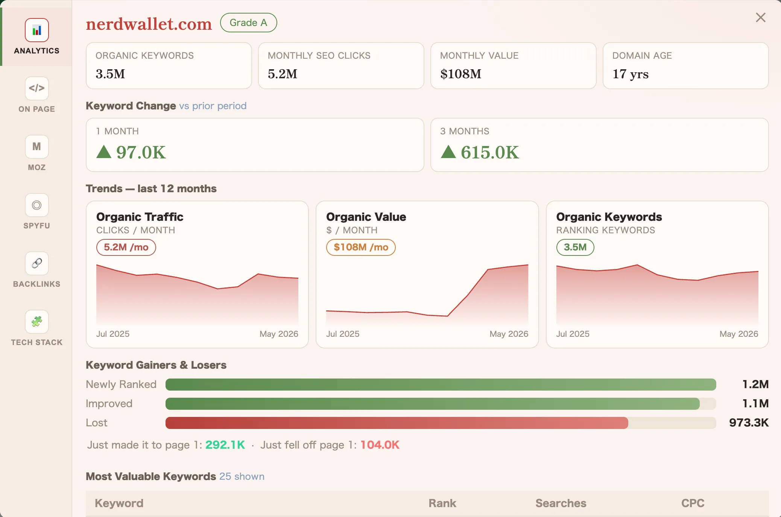Click the Grade A badge

click(248, 23)
